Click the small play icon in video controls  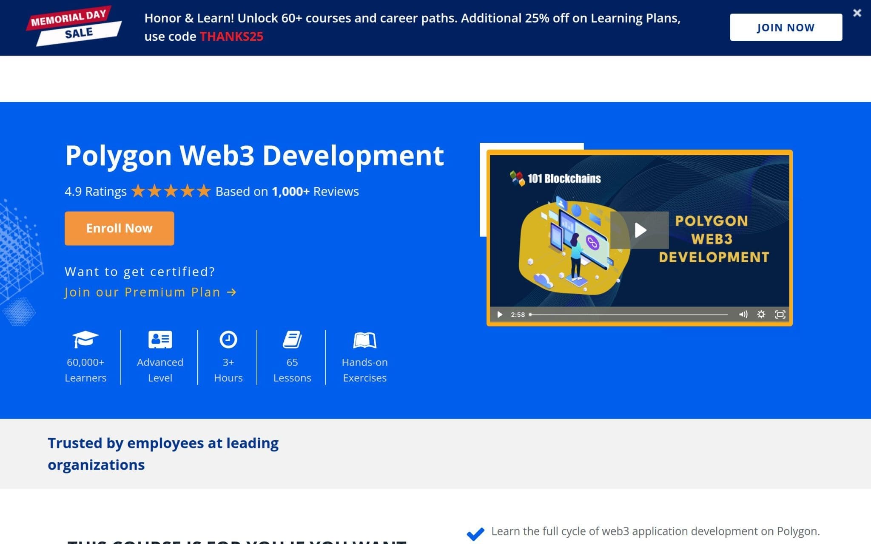click(500, 314)
